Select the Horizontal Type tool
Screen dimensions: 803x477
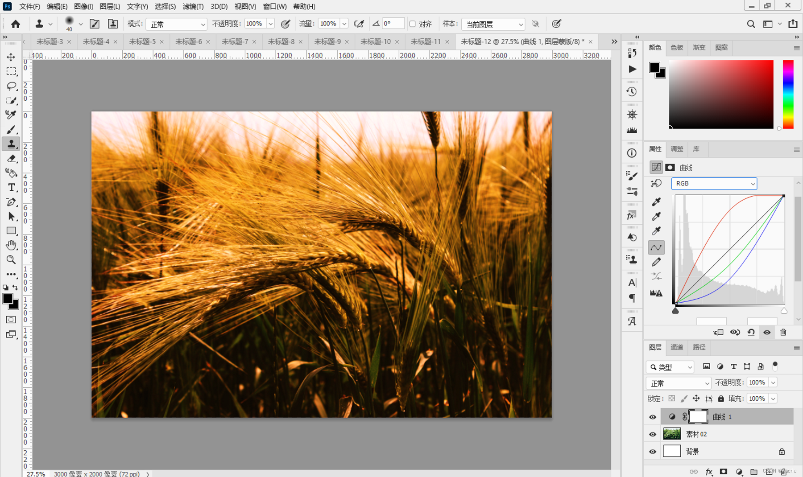tap(11, 187)
